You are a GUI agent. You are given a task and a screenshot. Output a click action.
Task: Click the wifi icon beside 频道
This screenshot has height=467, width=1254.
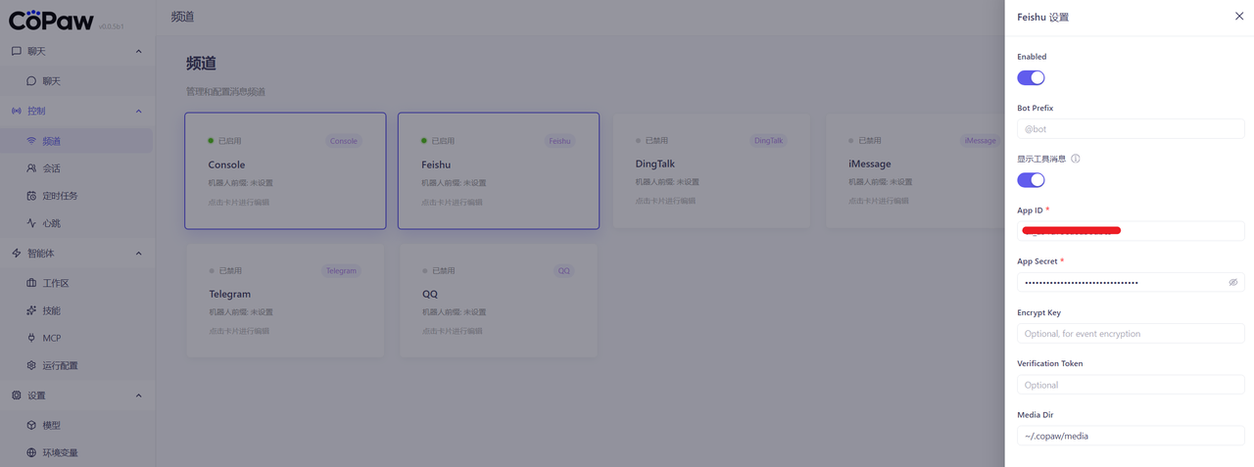coord(31,141)
